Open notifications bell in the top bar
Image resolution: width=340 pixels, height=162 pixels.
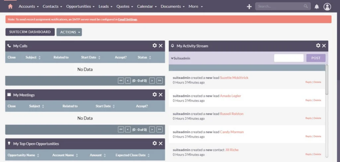[x=316, y=7]
